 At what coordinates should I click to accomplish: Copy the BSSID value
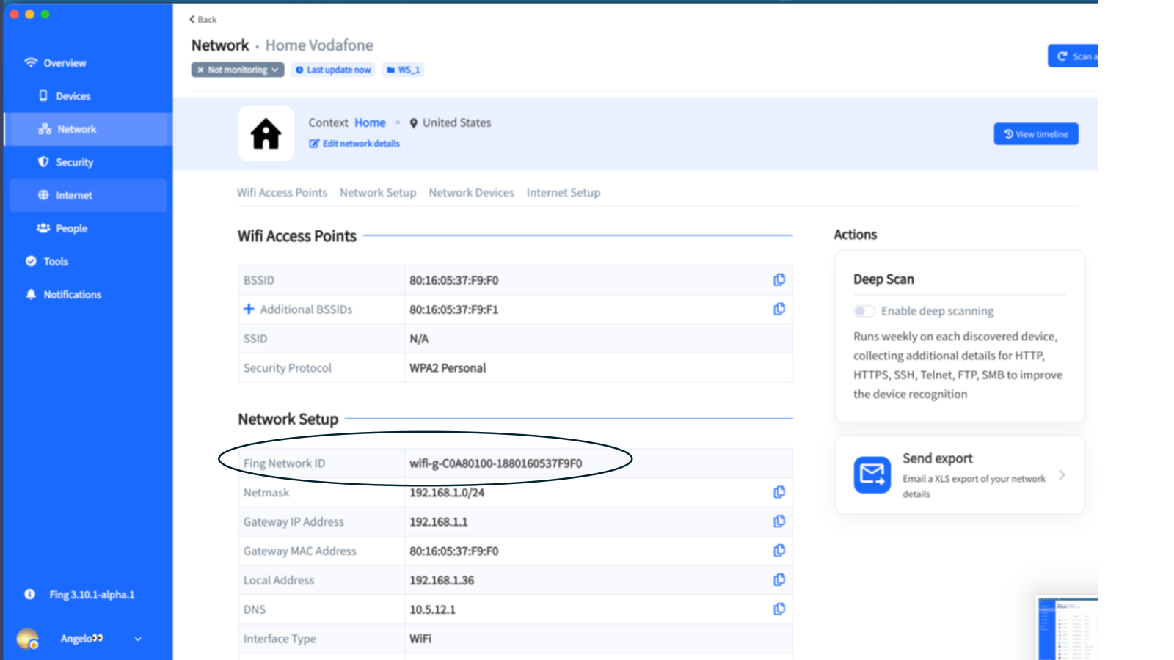pyautogui.click(x=779, y=280)
